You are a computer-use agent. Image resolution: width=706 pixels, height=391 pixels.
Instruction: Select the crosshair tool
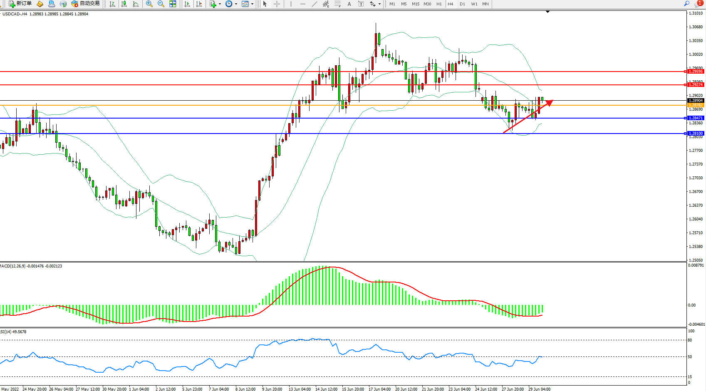(x=277, y=4)
